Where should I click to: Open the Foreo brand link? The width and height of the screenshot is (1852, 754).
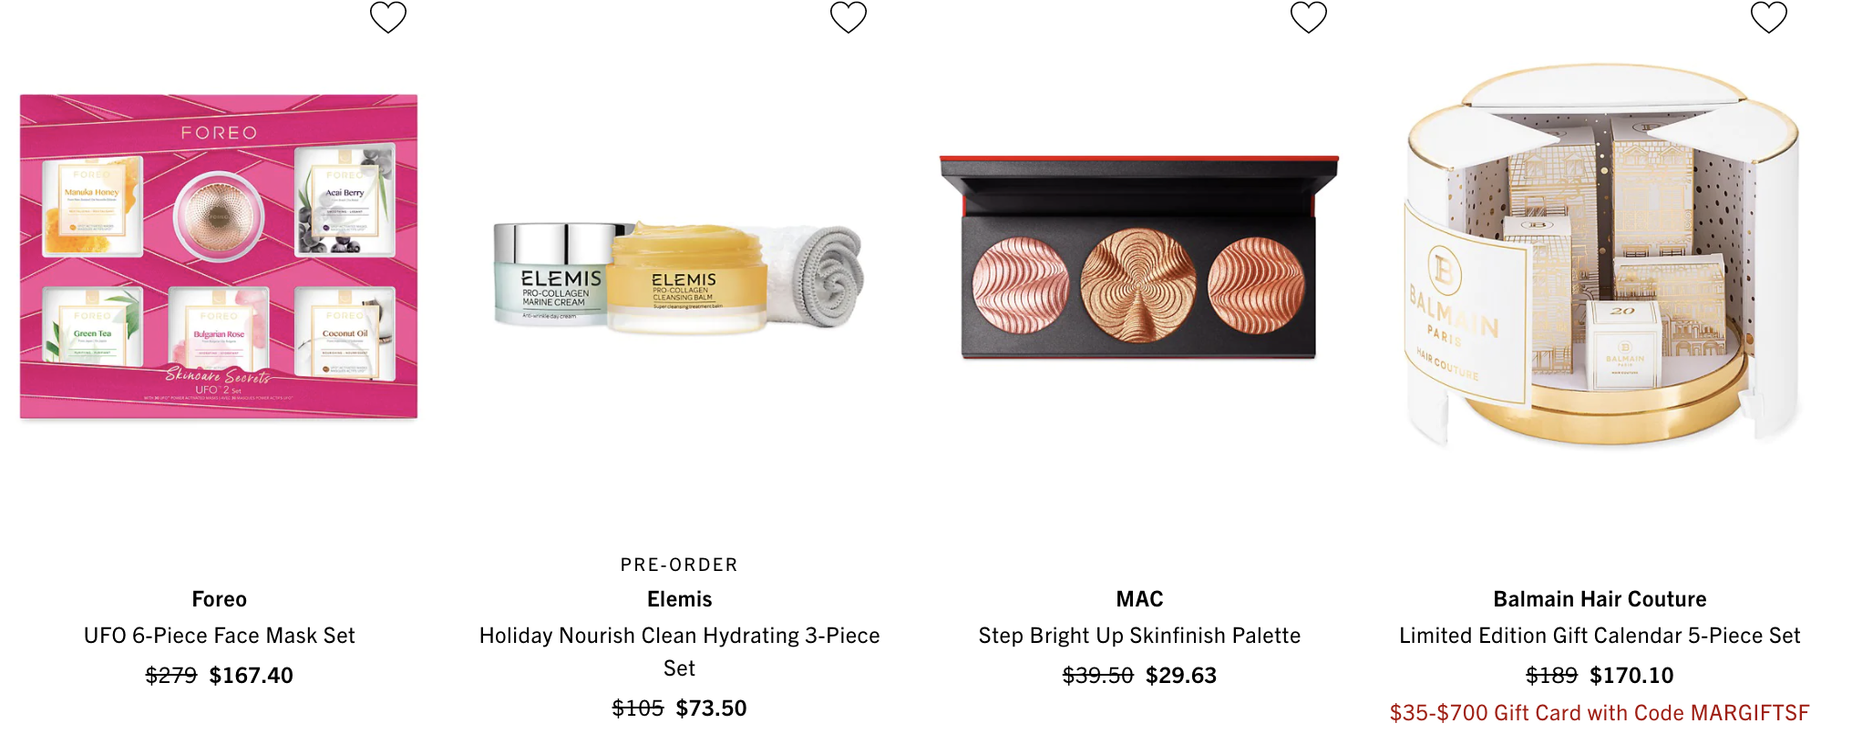pyautogui.click(x=220, y=599)
